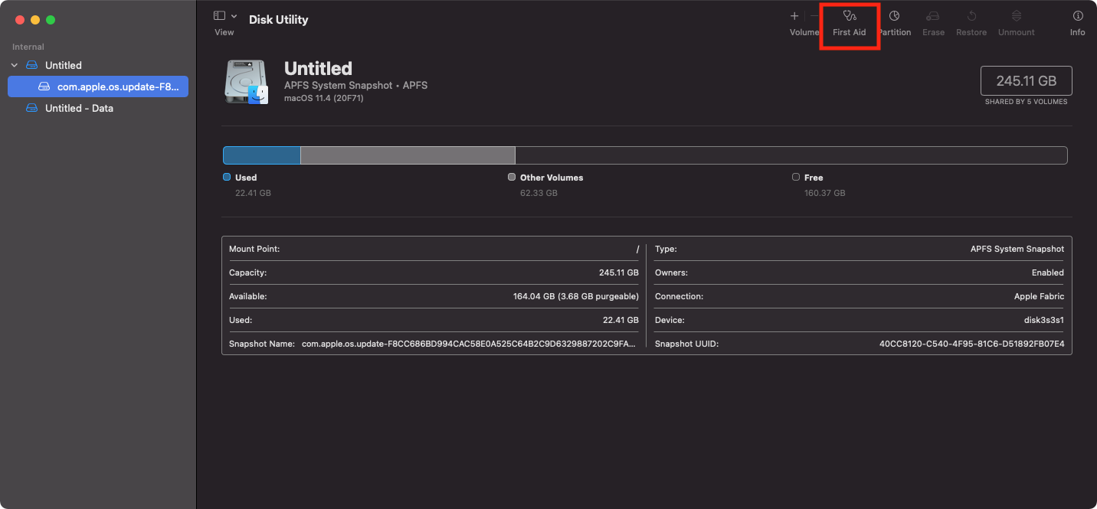Click the Mount Point slash value
Viewport: 1097px width, 509px height.
click(x=637, y=250)
